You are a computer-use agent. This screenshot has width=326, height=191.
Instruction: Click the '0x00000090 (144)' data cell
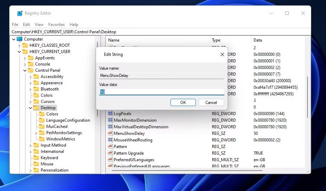pyautogui.click(x=269, y=113)
